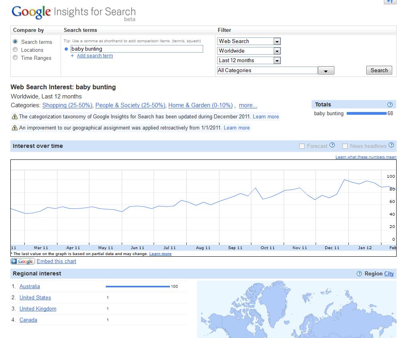Click the "Worldwide, Last 12 months" subtitle
This screenshot has width=399, height=338.
coord(46,96)
